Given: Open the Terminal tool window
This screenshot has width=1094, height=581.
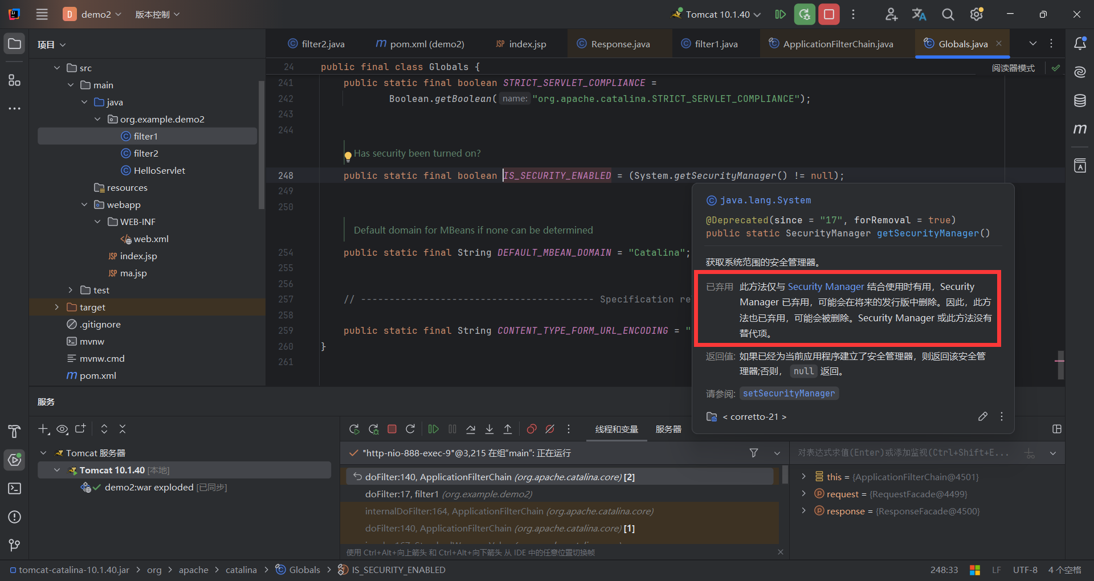Looking at the screenshot, I should pos(14,489).
